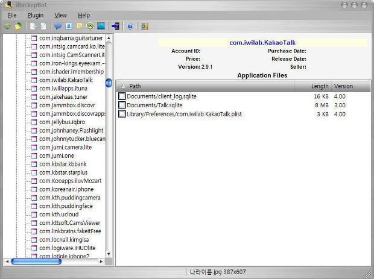
Task: Select com.jumi.camera.lite in the tree
Action: point(65,148)
